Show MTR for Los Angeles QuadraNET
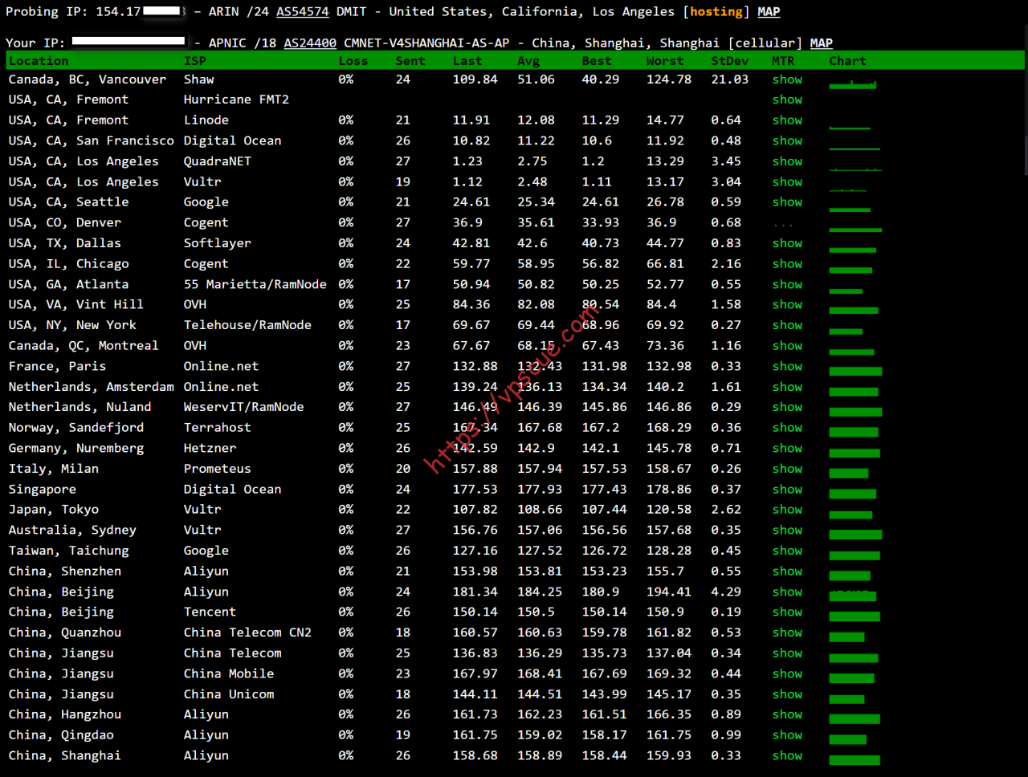The height and width of the screenshot is (777, 1028). coord(787,161)
